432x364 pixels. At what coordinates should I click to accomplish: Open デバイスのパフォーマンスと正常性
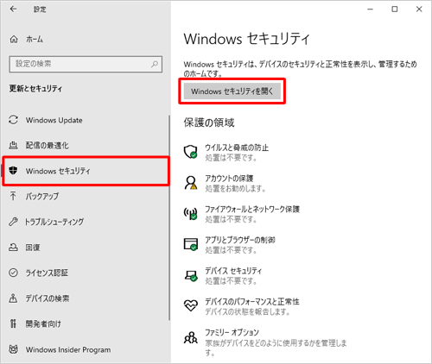tap(252, 302)
